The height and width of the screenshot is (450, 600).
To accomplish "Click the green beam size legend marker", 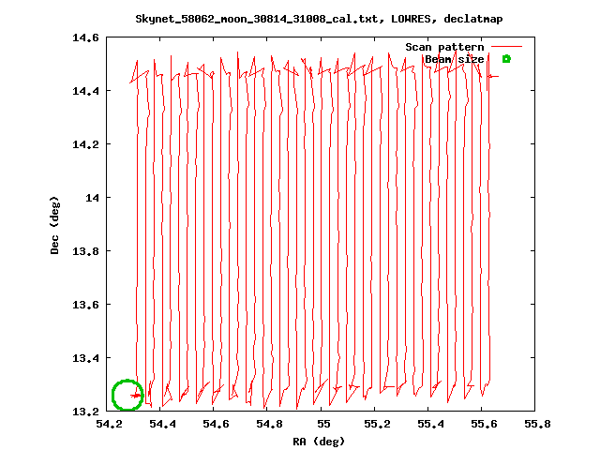I will (x=506, y=59).
